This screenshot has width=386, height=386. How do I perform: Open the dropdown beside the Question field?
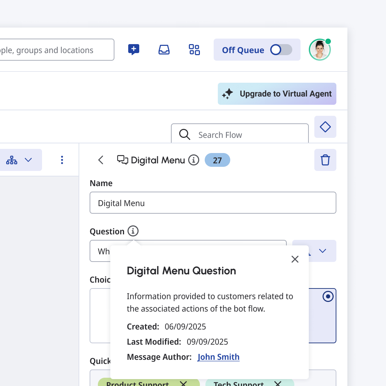(322, 251)
